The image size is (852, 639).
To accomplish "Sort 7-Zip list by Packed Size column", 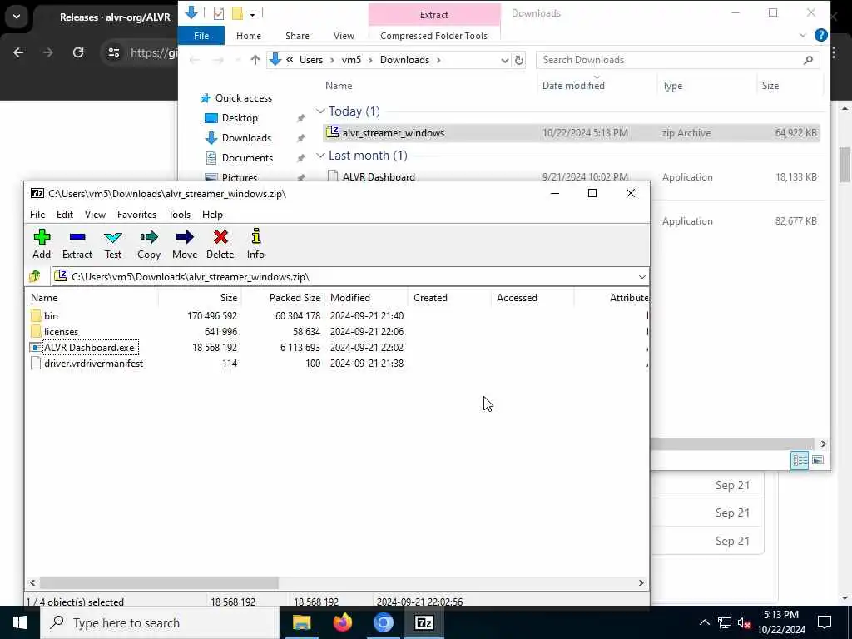I will [x=283, y=298].
